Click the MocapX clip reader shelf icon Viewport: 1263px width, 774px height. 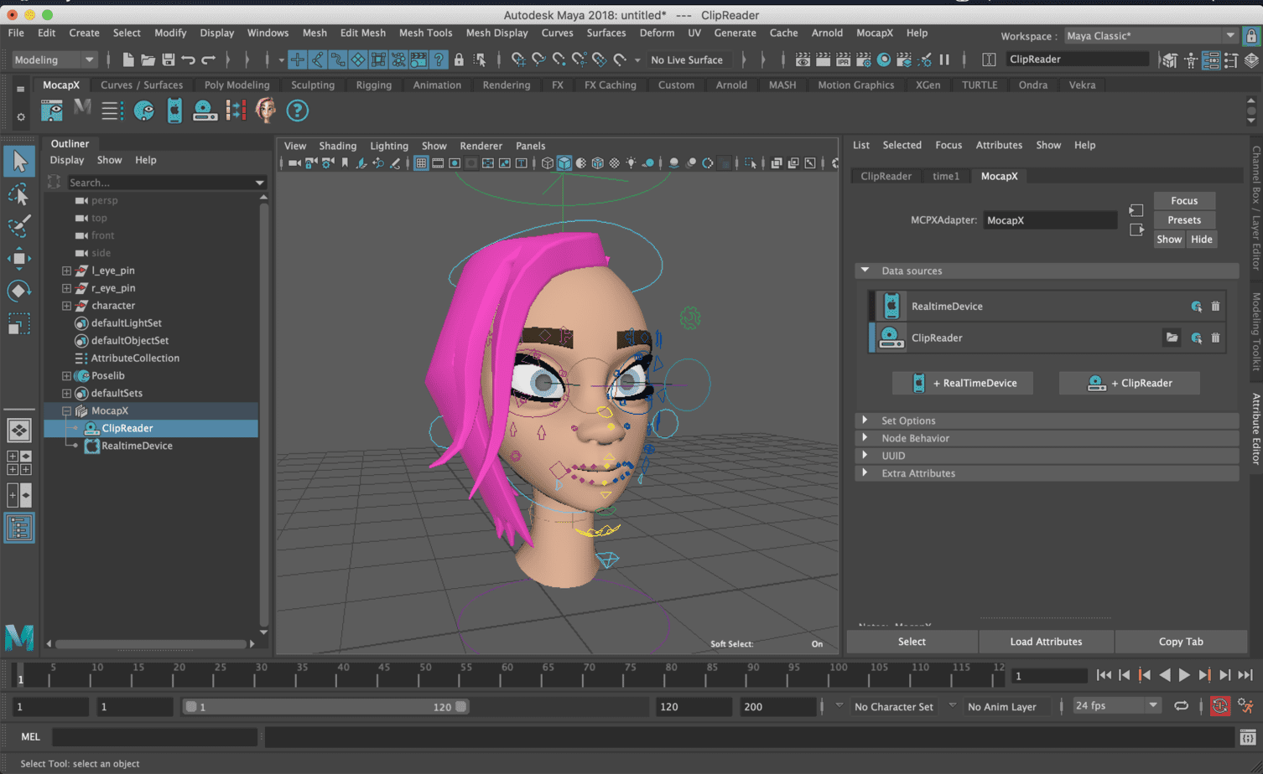click(205, 111)
